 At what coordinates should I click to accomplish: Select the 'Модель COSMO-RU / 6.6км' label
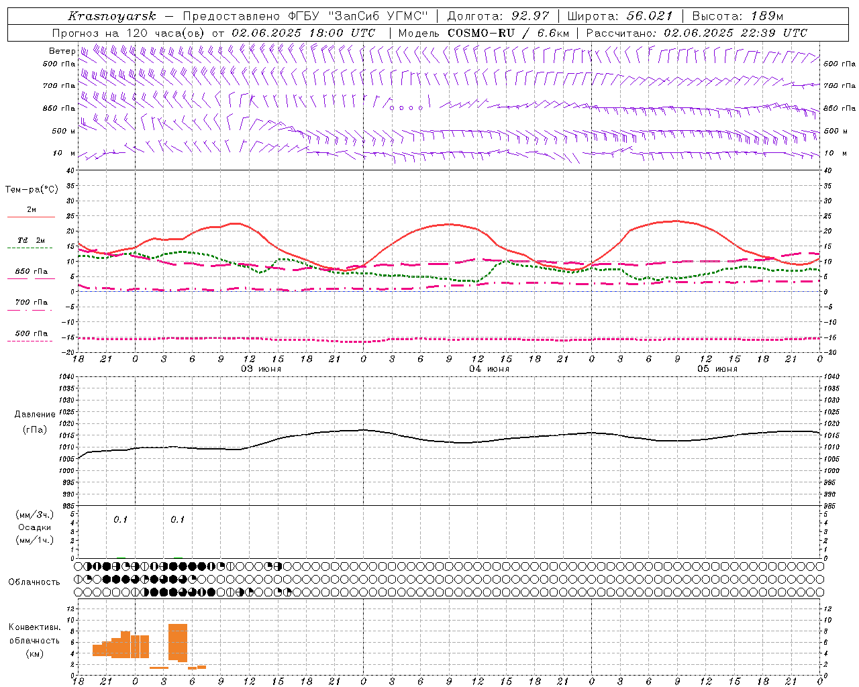(x=484, y=33)
